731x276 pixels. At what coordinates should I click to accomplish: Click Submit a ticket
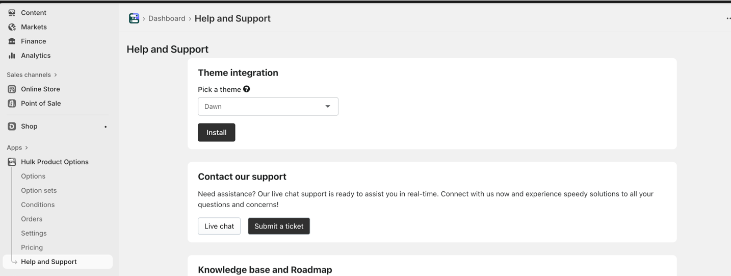[x=279, y=227]
